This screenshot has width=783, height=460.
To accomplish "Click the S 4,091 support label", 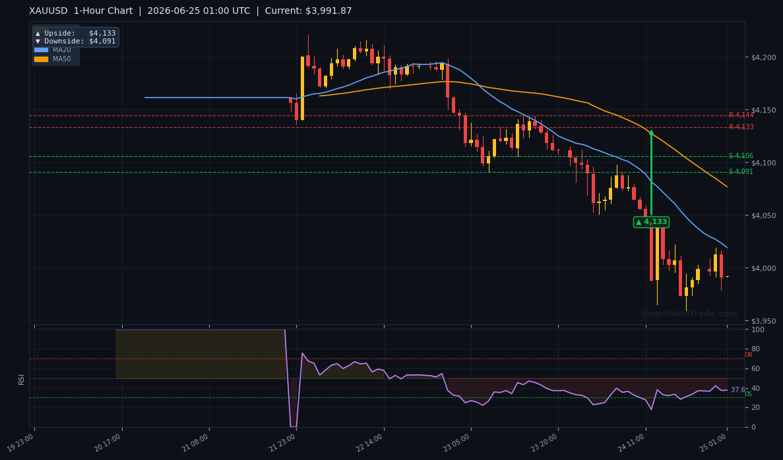I will (741, 172).
